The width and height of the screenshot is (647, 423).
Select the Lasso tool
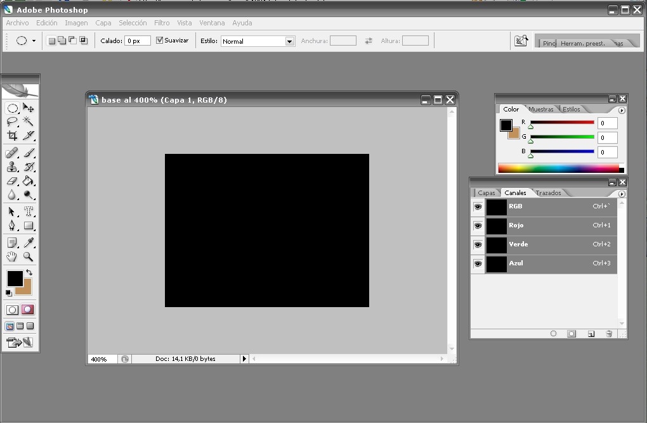click(x=13, y=122)
